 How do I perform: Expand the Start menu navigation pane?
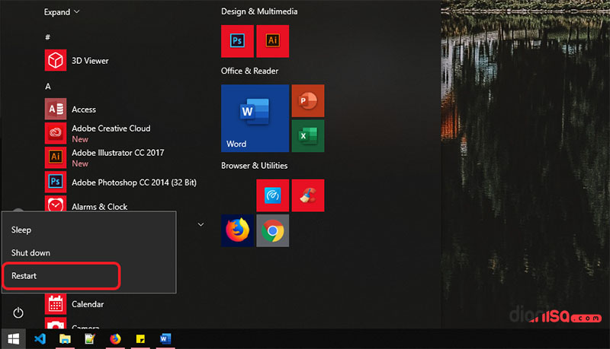click(61, 12)
